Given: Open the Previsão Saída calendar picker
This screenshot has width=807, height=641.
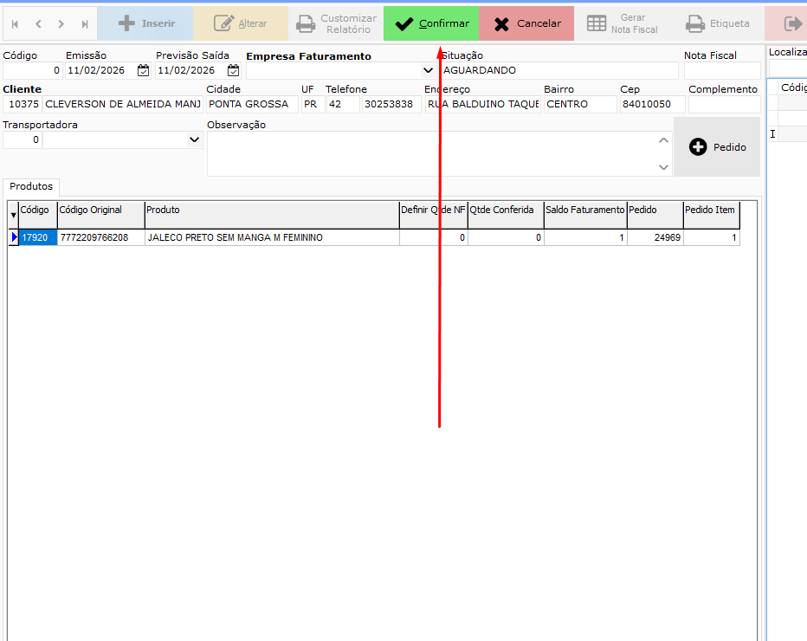Looking at the screenshot, I should pyautogui.click(x=233, y=70).
